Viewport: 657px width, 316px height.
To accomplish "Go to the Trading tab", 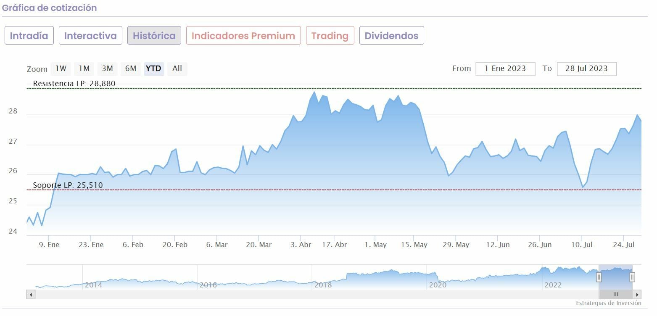I will [330, 36].
